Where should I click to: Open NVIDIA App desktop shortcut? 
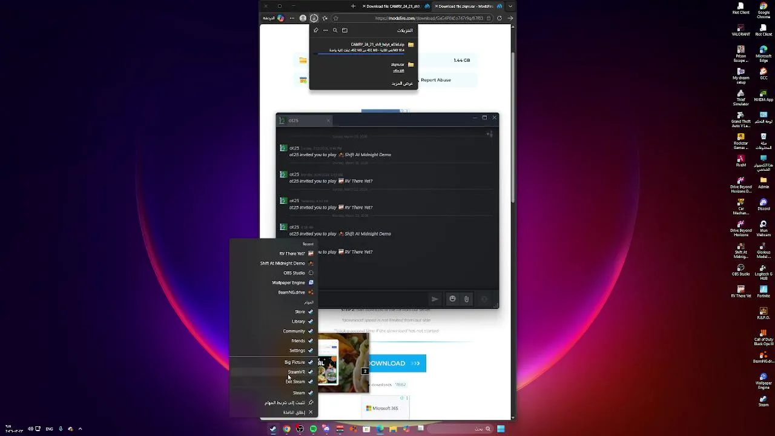[763, 95]
